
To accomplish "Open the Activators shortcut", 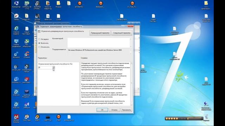I will click(x=16, y=55).
